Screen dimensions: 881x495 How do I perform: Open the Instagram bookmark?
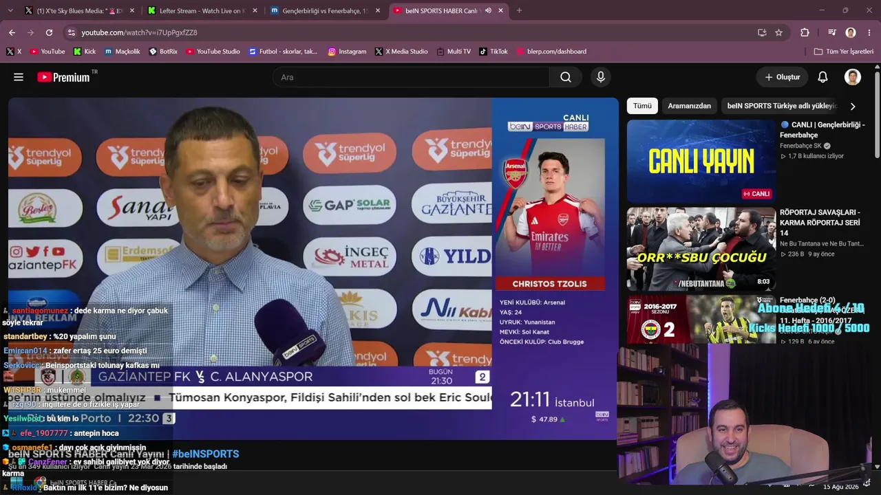347,52
